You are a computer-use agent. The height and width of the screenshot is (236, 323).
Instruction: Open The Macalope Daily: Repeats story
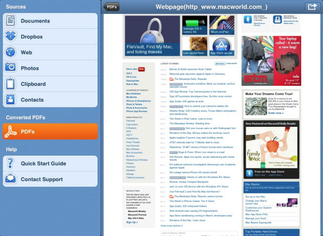(x=190, y=79)
